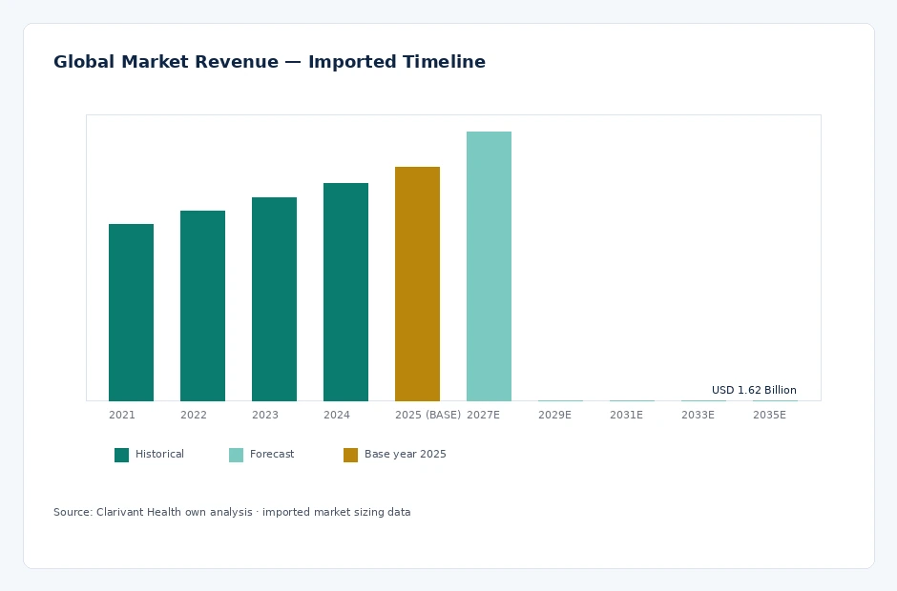Click the Clarivant Health source note

[232, 512]
